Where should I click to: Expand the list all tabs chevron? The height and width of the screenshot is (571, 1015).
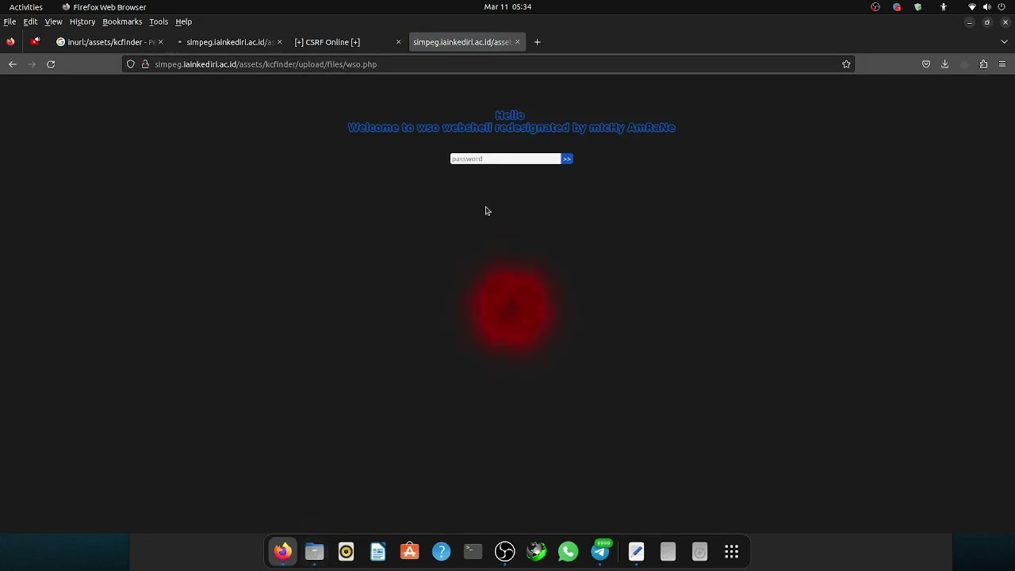(x=1004, y=42)
